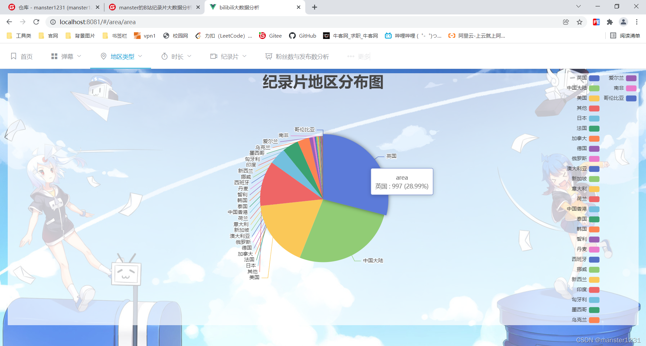Open the 时长 menu

[x=177, y=56]
